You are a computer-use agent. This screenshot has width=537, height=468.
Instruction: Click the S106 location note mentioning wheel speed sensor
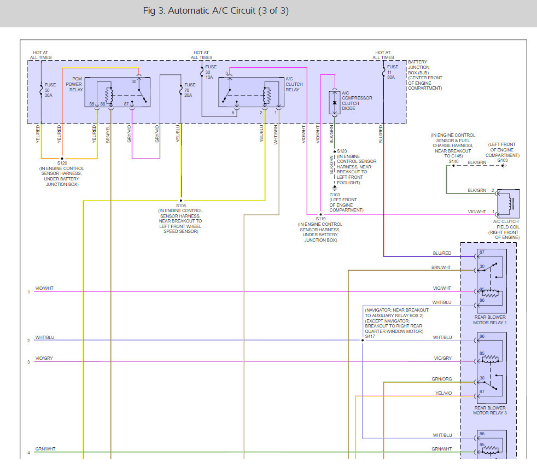pyautogui.click(x=180, y=221)
